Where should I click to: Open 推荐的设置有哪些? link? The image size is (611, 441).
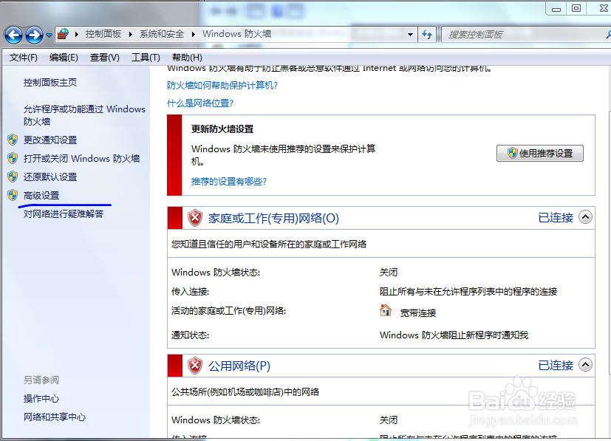[229, 182]
